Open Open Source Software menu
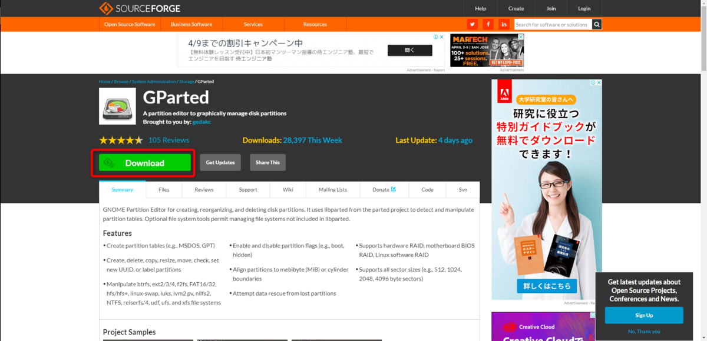This screenshot has width=707, height=341. click(x=130, y=24)
